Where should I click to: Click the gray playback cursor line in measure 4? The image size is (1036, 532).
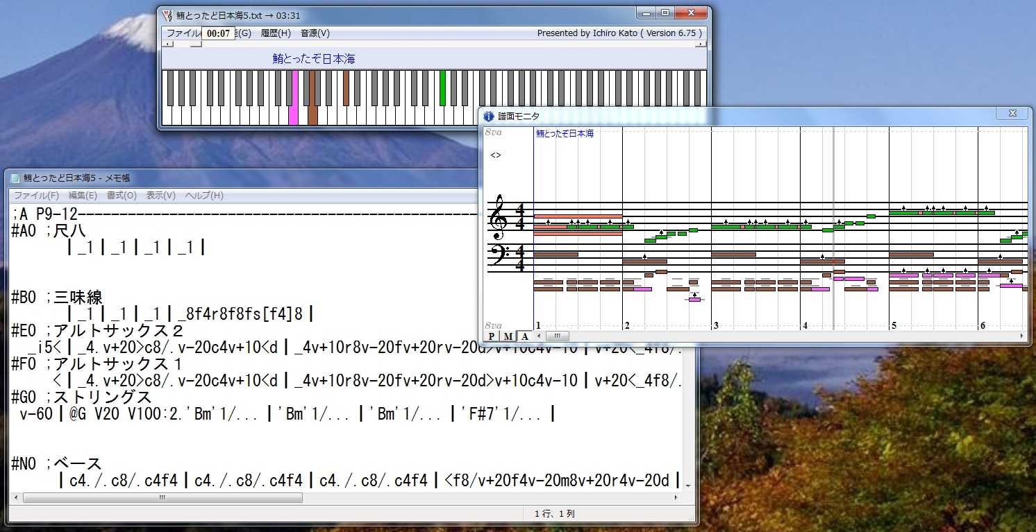pyautogui.click(x=833, y=229)
